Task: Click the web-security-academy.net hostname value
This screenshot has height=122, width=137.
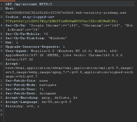Action: (66, 13)
